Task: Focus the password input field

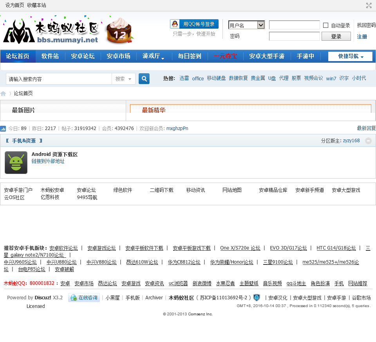Action: click(x=294, y=36)
